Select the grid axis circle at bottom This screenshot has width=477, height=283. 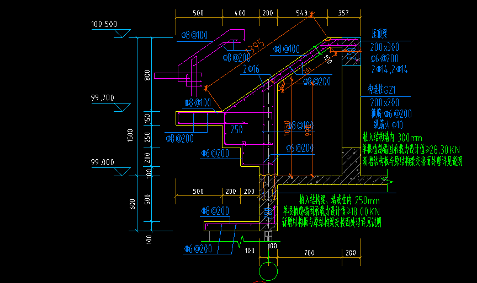pos(269,271)
